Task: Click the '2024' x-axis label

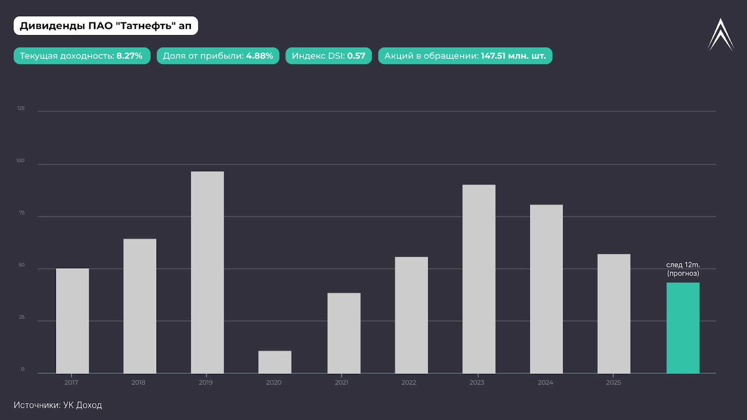Action: coord(545,383)
